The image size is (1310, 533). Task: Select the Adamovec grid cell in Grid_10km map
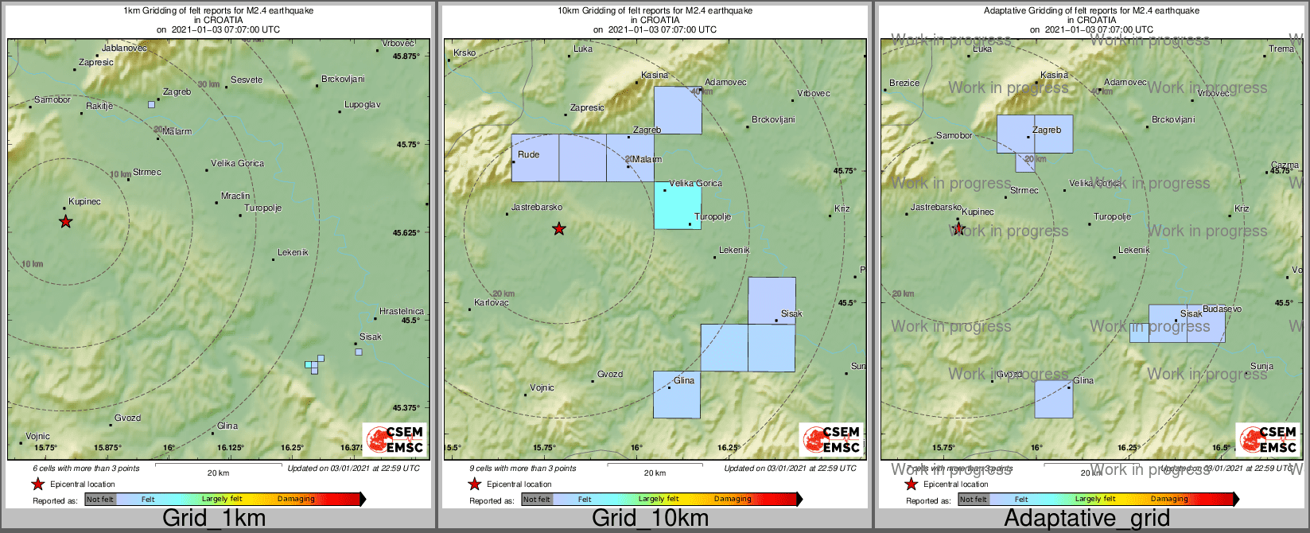pyautogui.click(x=678, y=110)
